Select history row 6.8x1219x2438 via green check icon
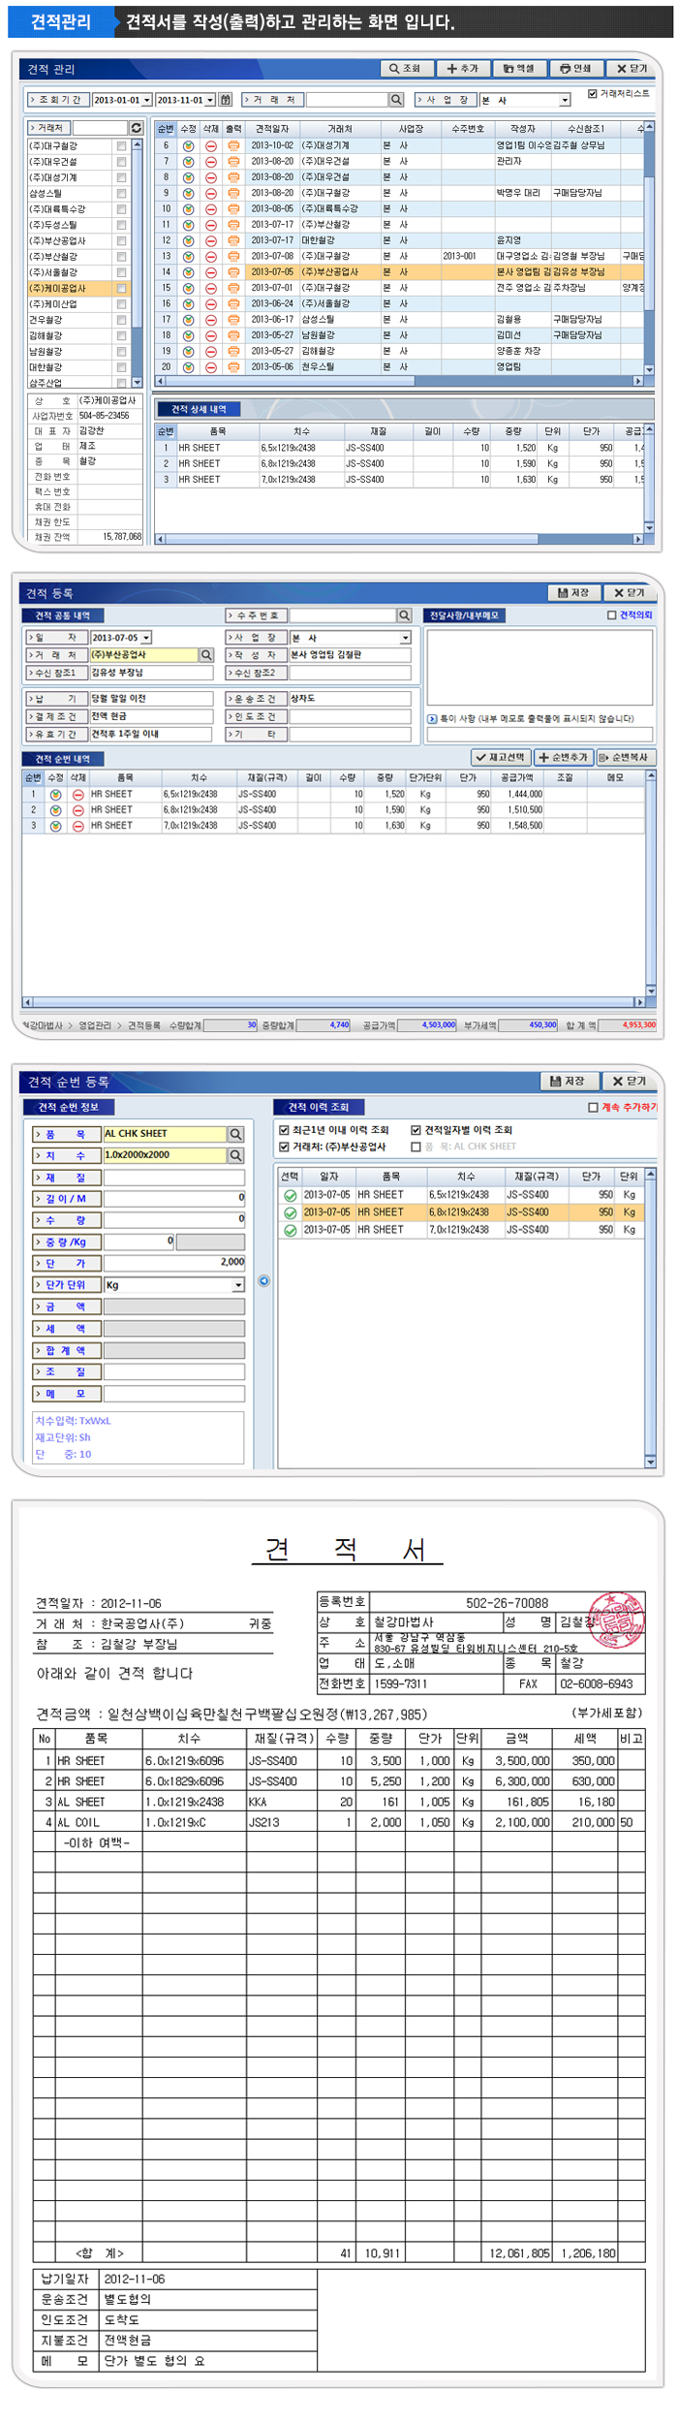Viewport: 678px width, 2423px height. (290, 1214)
